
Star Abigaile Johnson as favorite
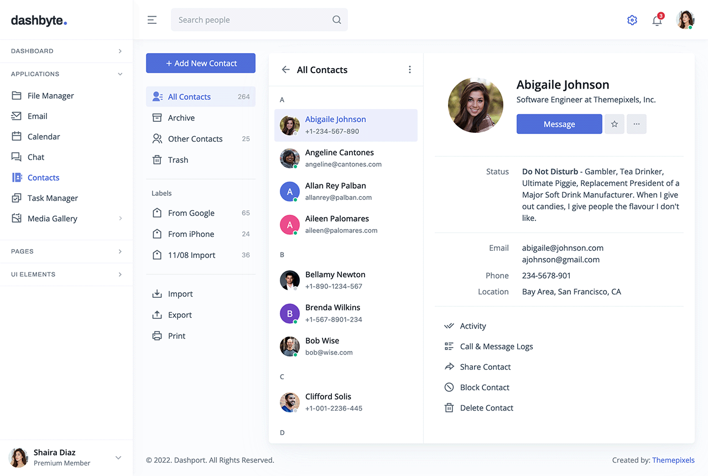(x=614, y=124)
